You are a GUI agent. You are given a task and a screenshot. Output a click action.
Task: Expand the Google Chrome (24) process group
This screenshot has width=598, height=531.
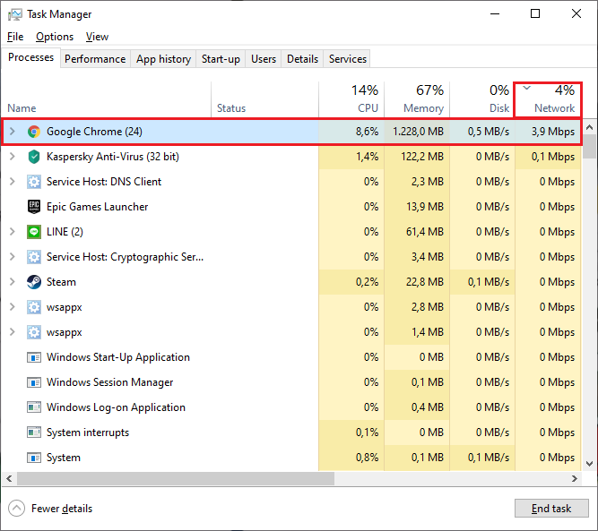[x=13, y=132]
